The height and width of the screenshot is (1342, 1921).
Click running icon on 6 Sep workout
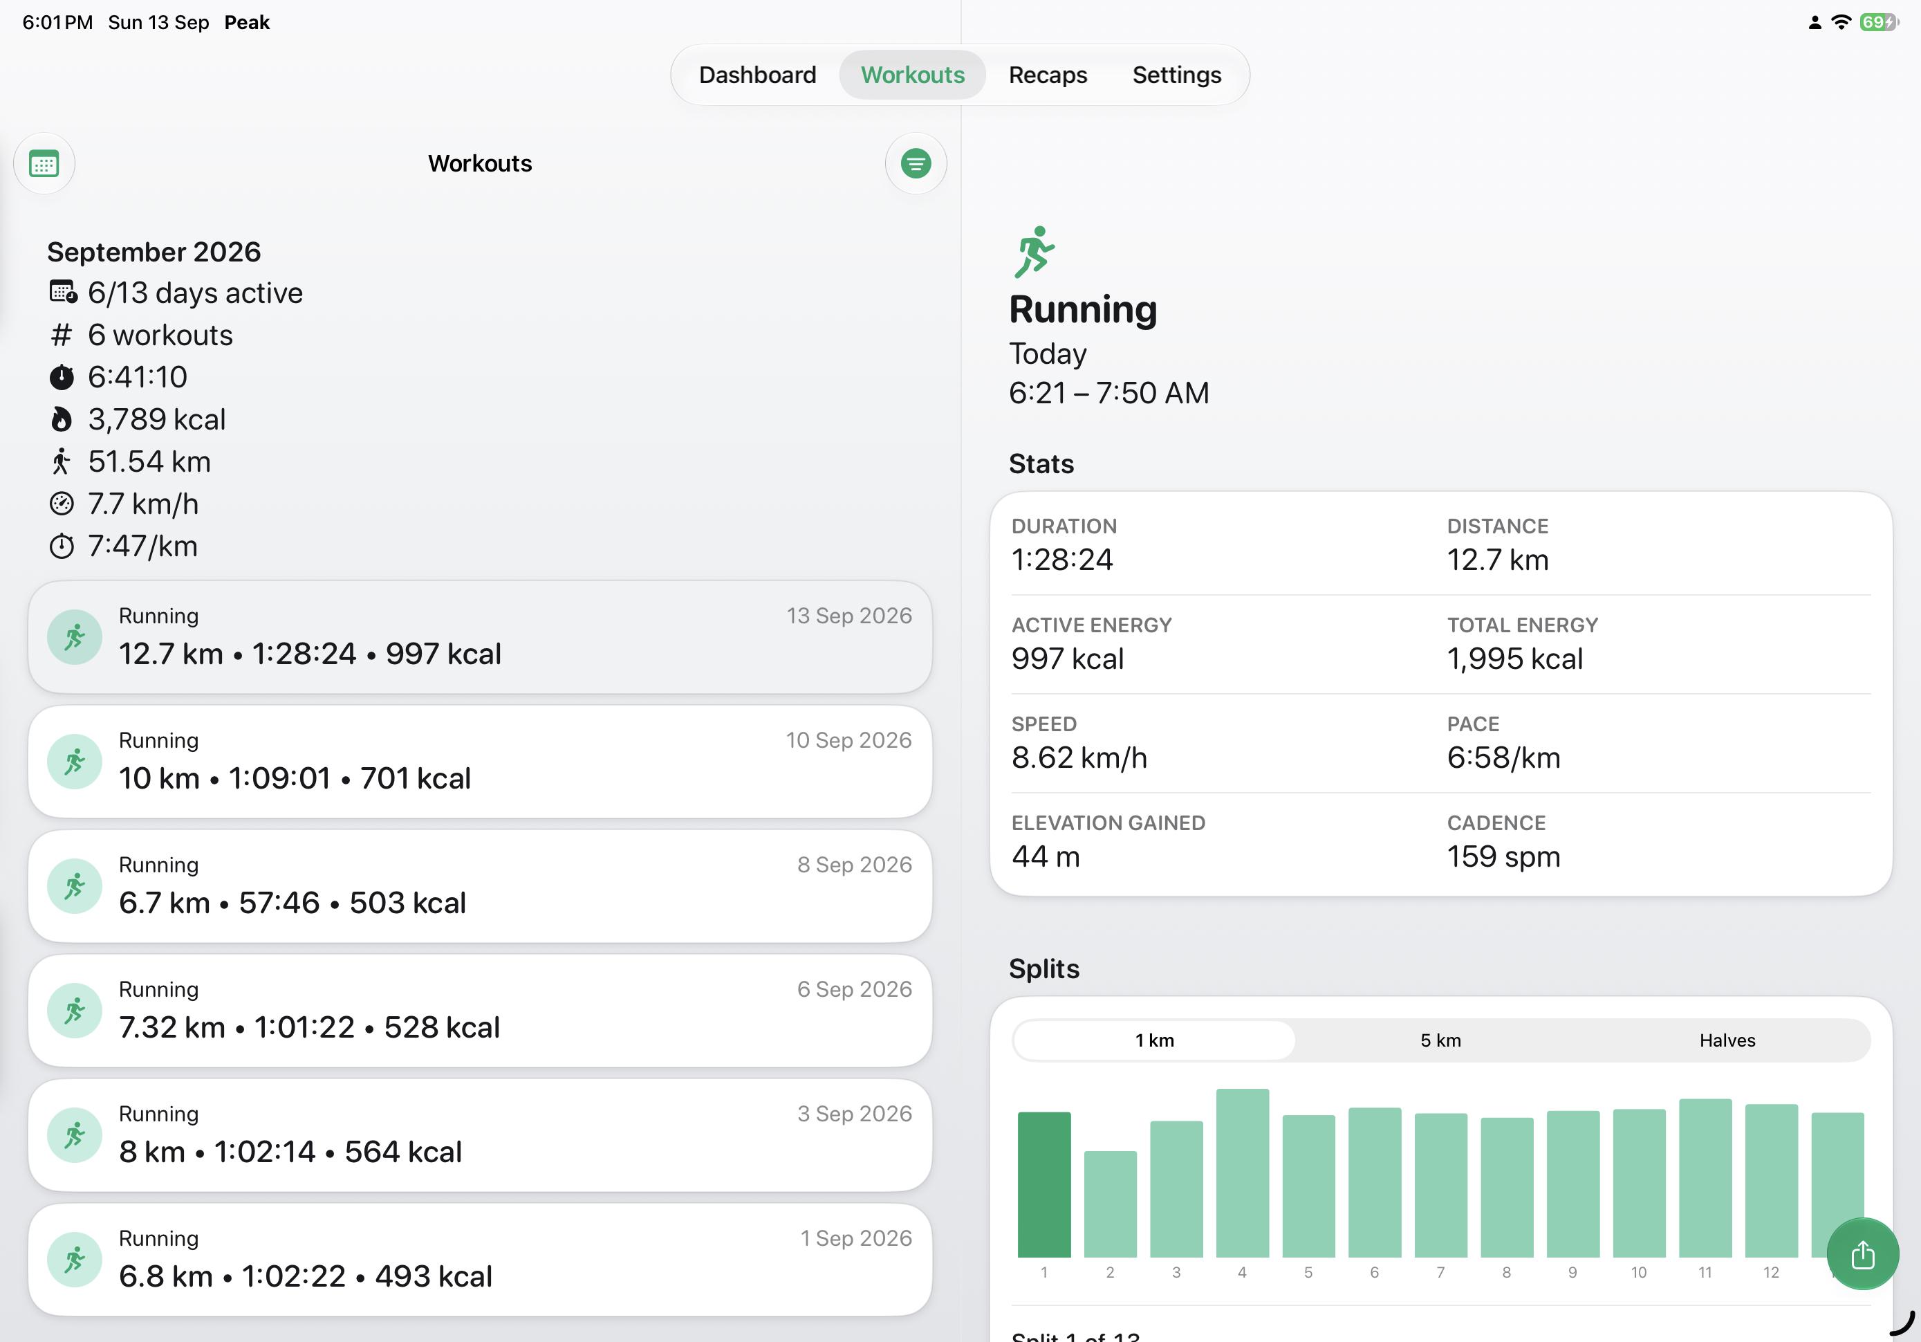(75, 1011)
